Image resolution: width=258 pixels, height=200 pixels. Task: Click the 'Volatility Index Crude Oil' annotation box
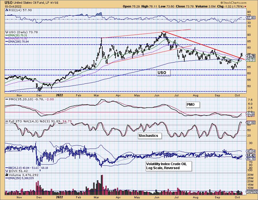pos(169,166)
